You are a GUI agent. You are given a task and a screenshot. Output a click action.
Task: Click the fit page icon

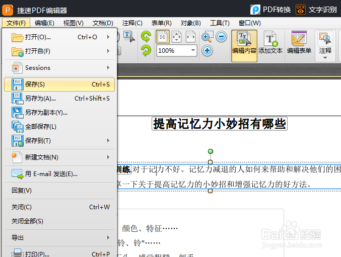click(x=176, y=37)
